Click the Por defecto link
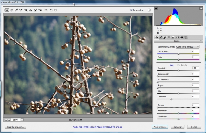 tap(182, 65)
